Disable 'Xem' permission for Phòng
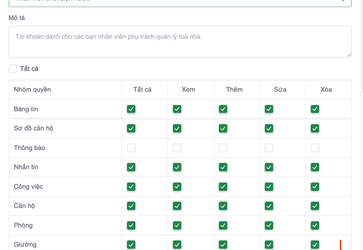 (177, 225)
